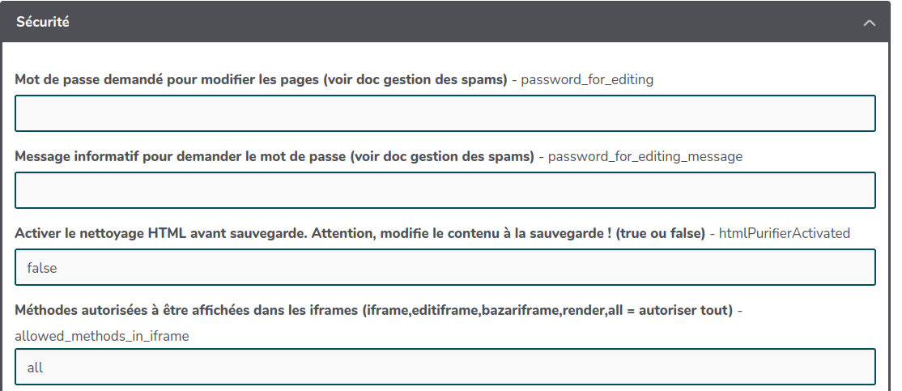Image resolution: width=902 pixels, height=391 pixels.
Task: Click the allowed_methods_in_iframe field containing all
Action: (445, 367)
